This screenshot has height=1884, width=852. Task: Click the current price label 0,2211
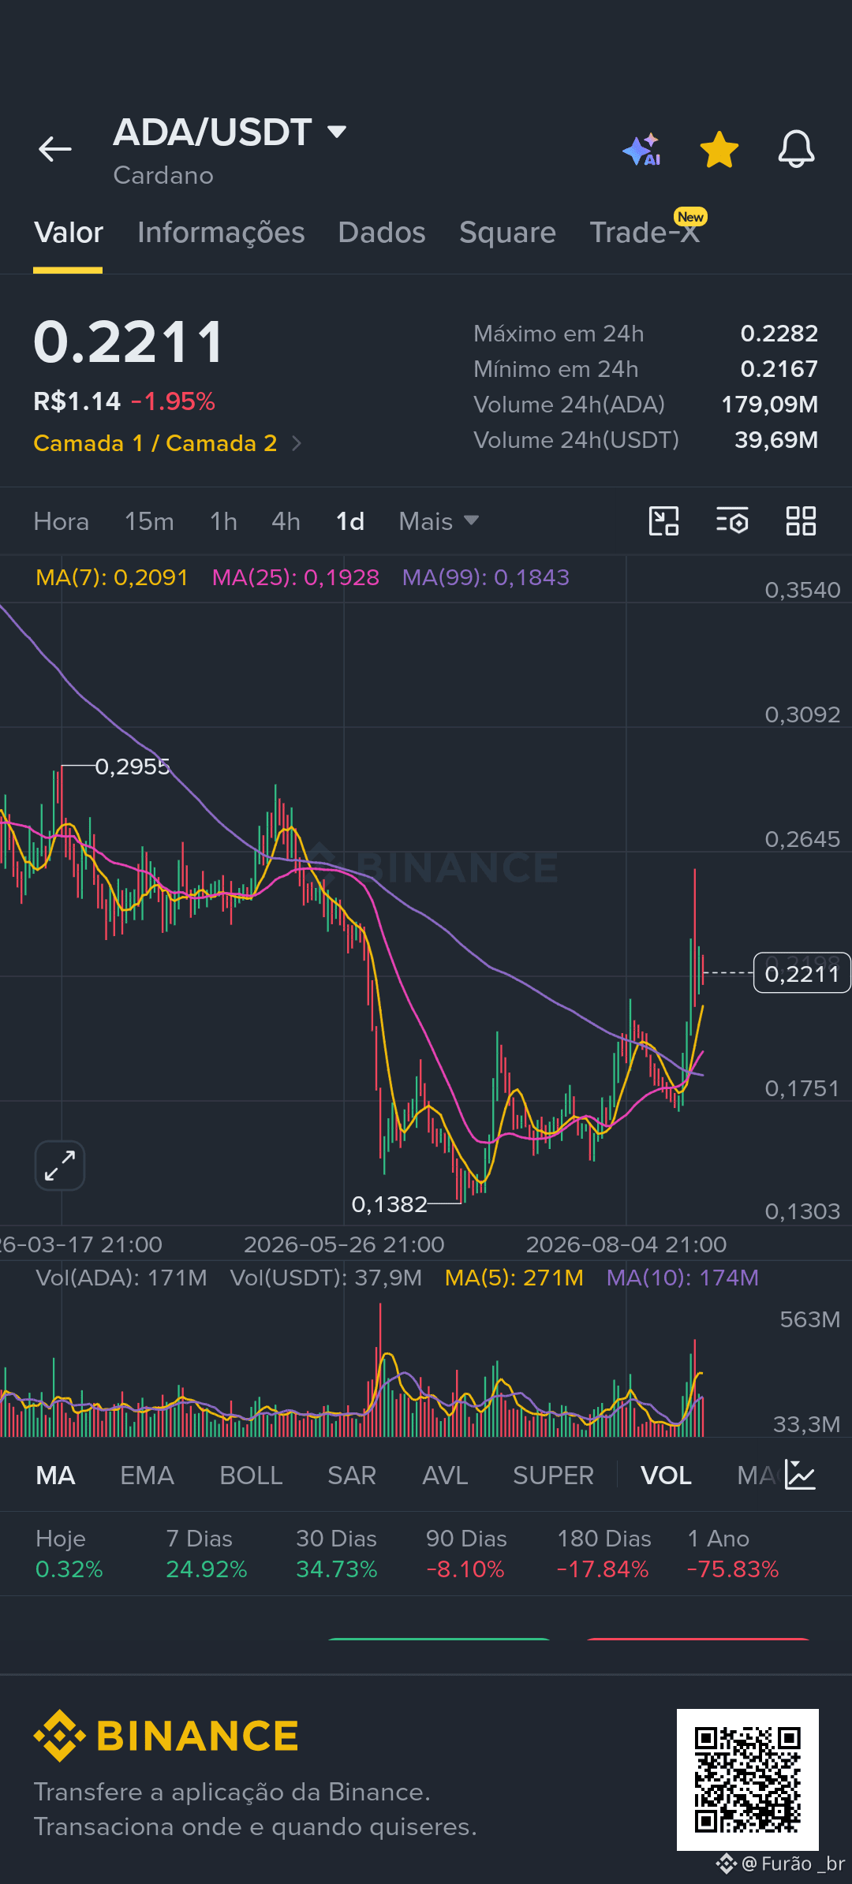[802, 973]
